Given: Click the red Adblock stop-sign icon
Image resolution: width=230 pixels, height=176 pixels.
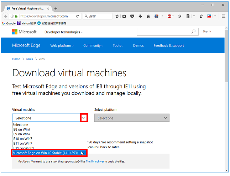Looking at the screenshot, I should coord(169,16).
